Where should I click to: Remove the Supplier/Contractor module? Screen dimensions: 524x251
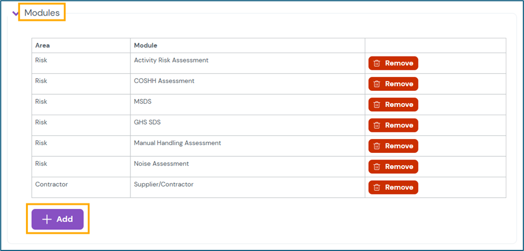(393, 187)
